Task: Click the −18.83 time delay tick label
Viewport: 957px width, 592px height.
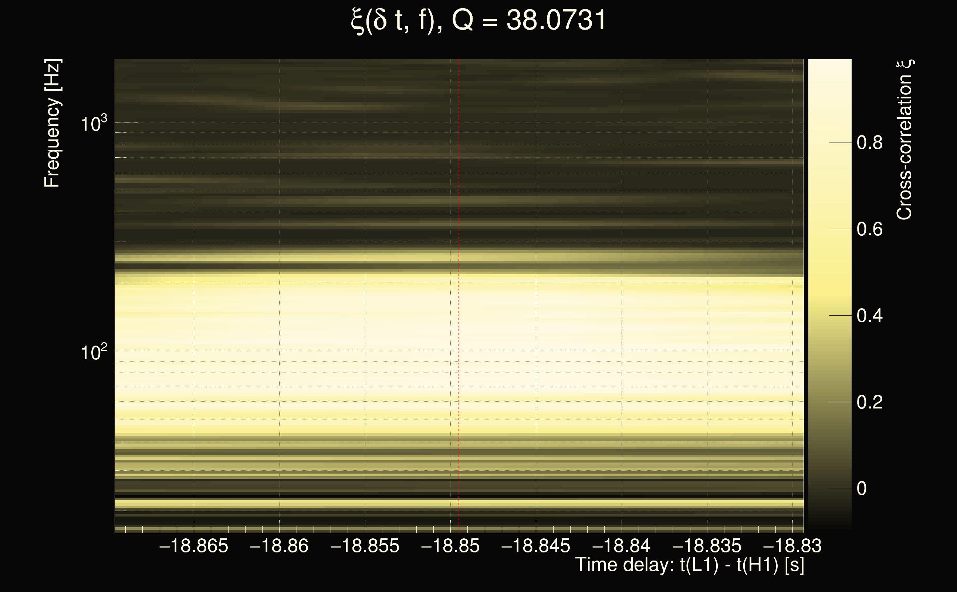Action: click(792, 546)
